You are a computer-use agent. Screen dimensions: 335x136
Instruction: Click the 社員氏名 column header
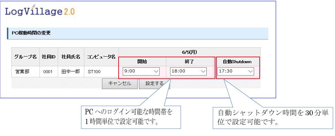click(x=71, y=57)
